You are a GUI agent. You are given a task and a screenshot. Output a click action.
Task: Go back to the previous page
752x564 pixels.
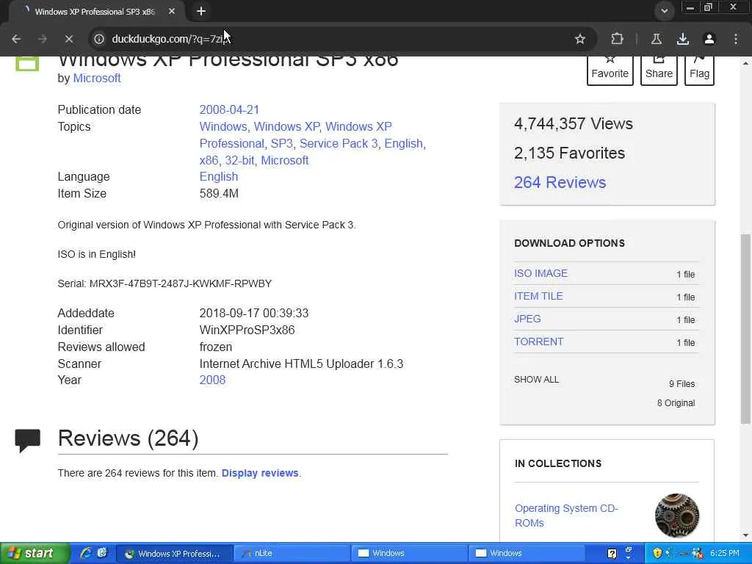16,39
